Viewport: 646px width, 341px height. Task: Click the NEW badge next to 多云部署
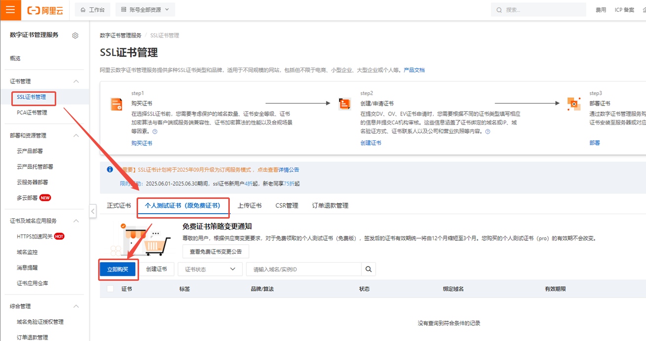pyautogui.click(x=45, y=198)
